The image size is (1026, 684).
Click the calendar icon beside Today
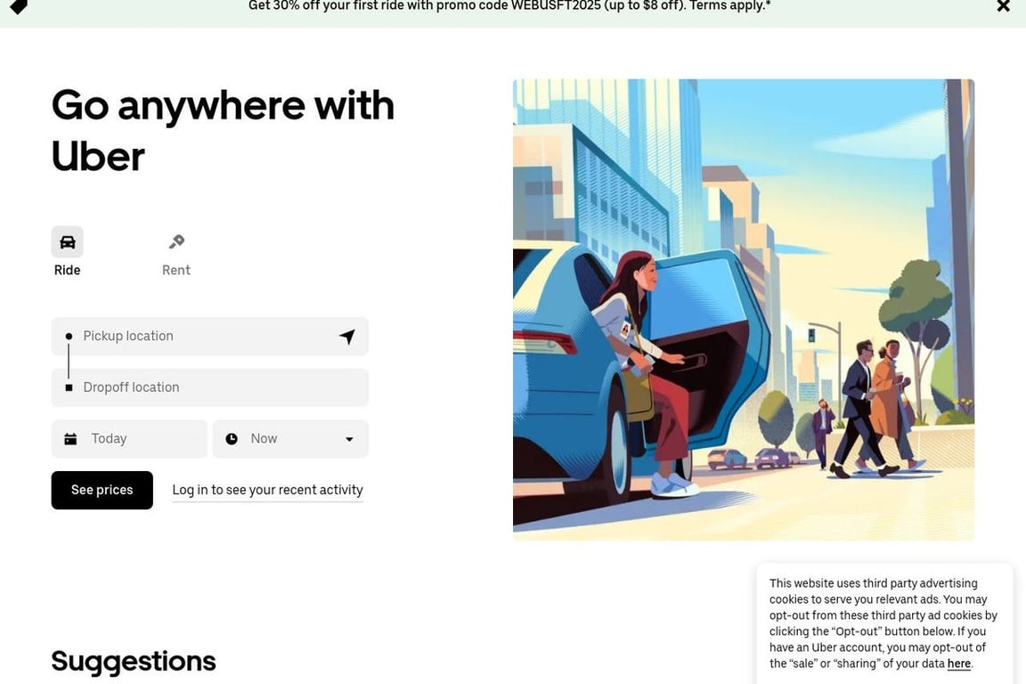click(70, 438)
